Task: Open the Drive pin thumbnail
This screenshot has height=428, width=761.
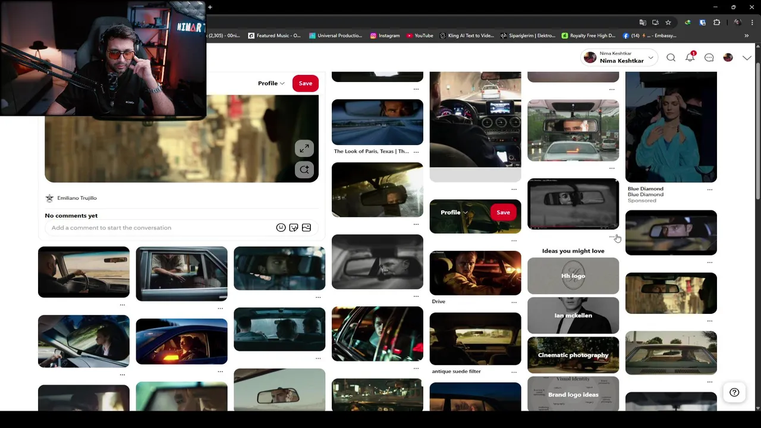Action: pos(475,273)
